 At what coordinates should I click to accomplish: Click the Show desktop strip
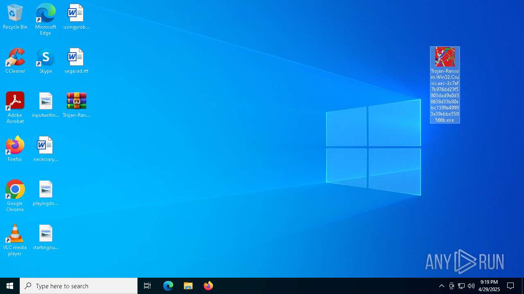523,286
